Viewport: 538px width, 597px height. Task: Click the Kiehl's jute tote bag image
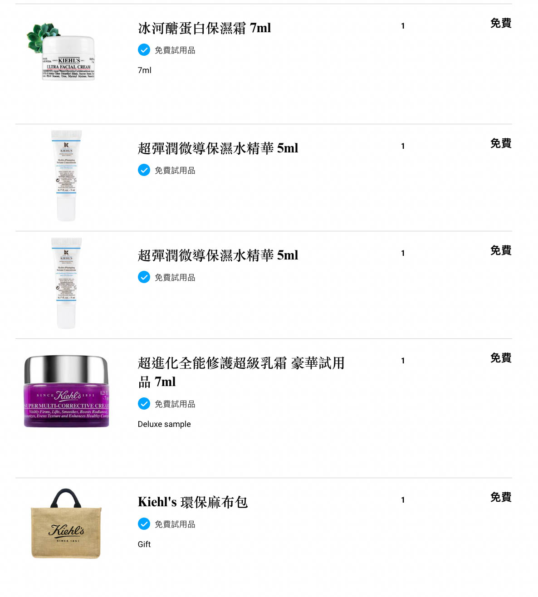(x=66, y=524)
